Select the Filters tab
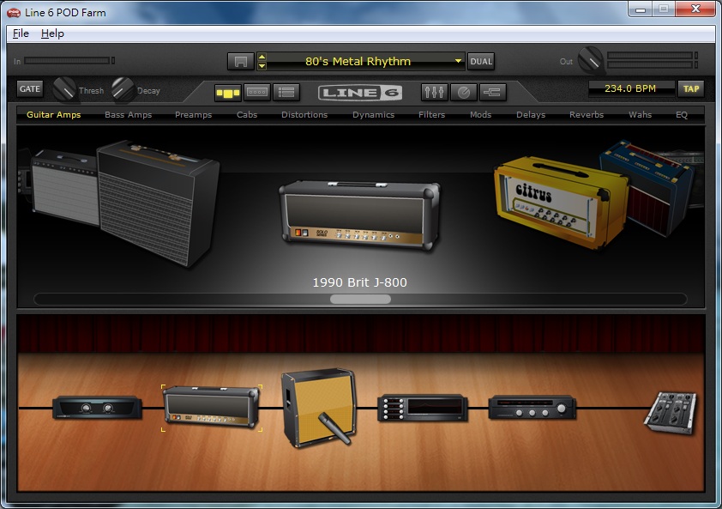The image size is (722, 509). 432,115
